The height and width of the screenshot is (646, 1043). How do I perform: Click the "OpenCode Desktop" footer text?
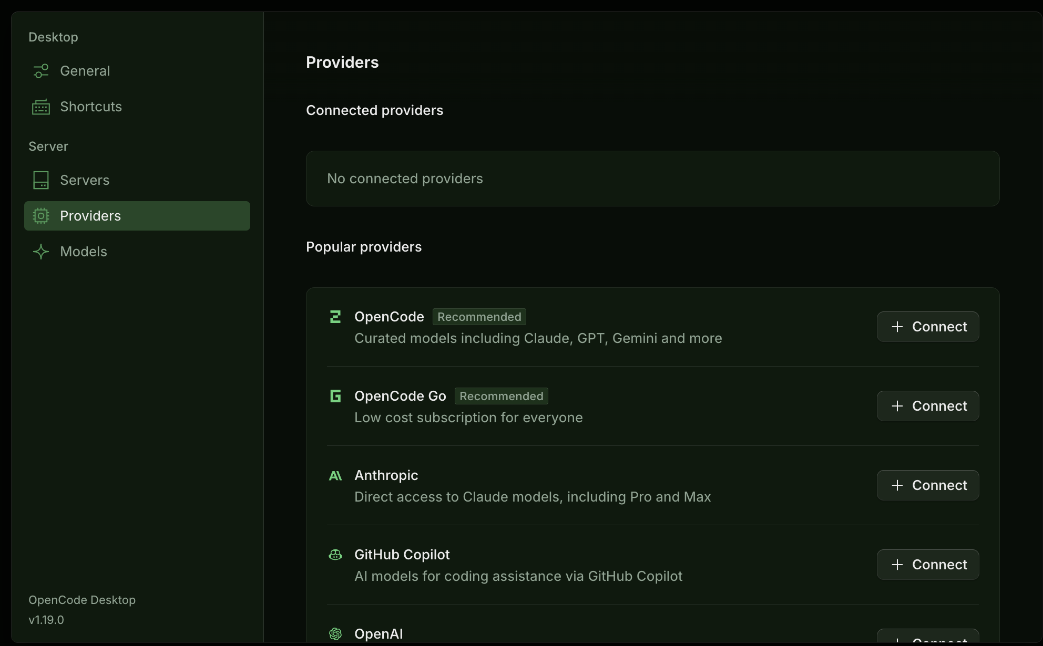[x=82, y=600]
